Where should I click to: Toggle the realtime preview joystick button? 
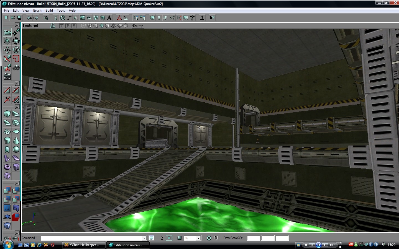click(x=53, y=26)
